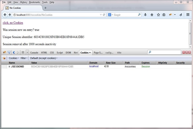Go to the Firefox home page
This screenshot has height=129, width=193.
[152, 15]
